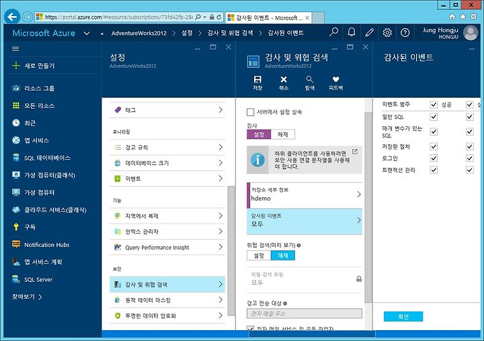Open Azure portal search magnifier

click(x=333, y=32)
